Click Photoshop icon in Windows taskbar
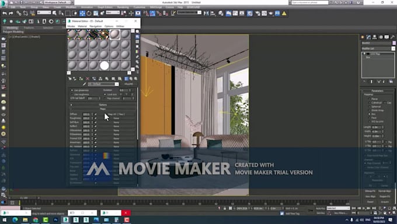 (55, 220)
